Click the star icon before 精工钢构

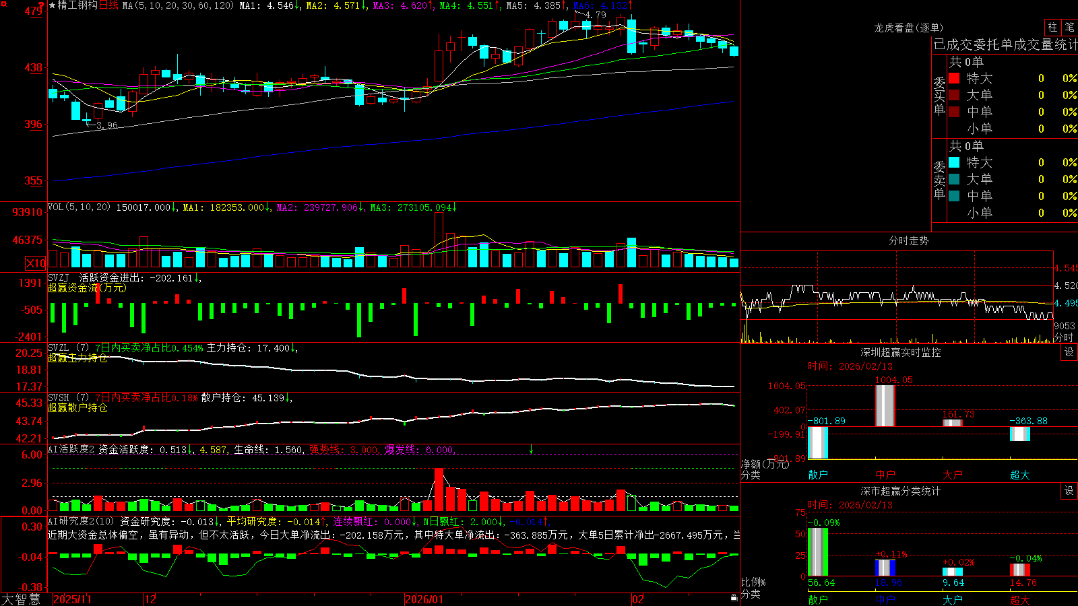[x=52, y=5]
